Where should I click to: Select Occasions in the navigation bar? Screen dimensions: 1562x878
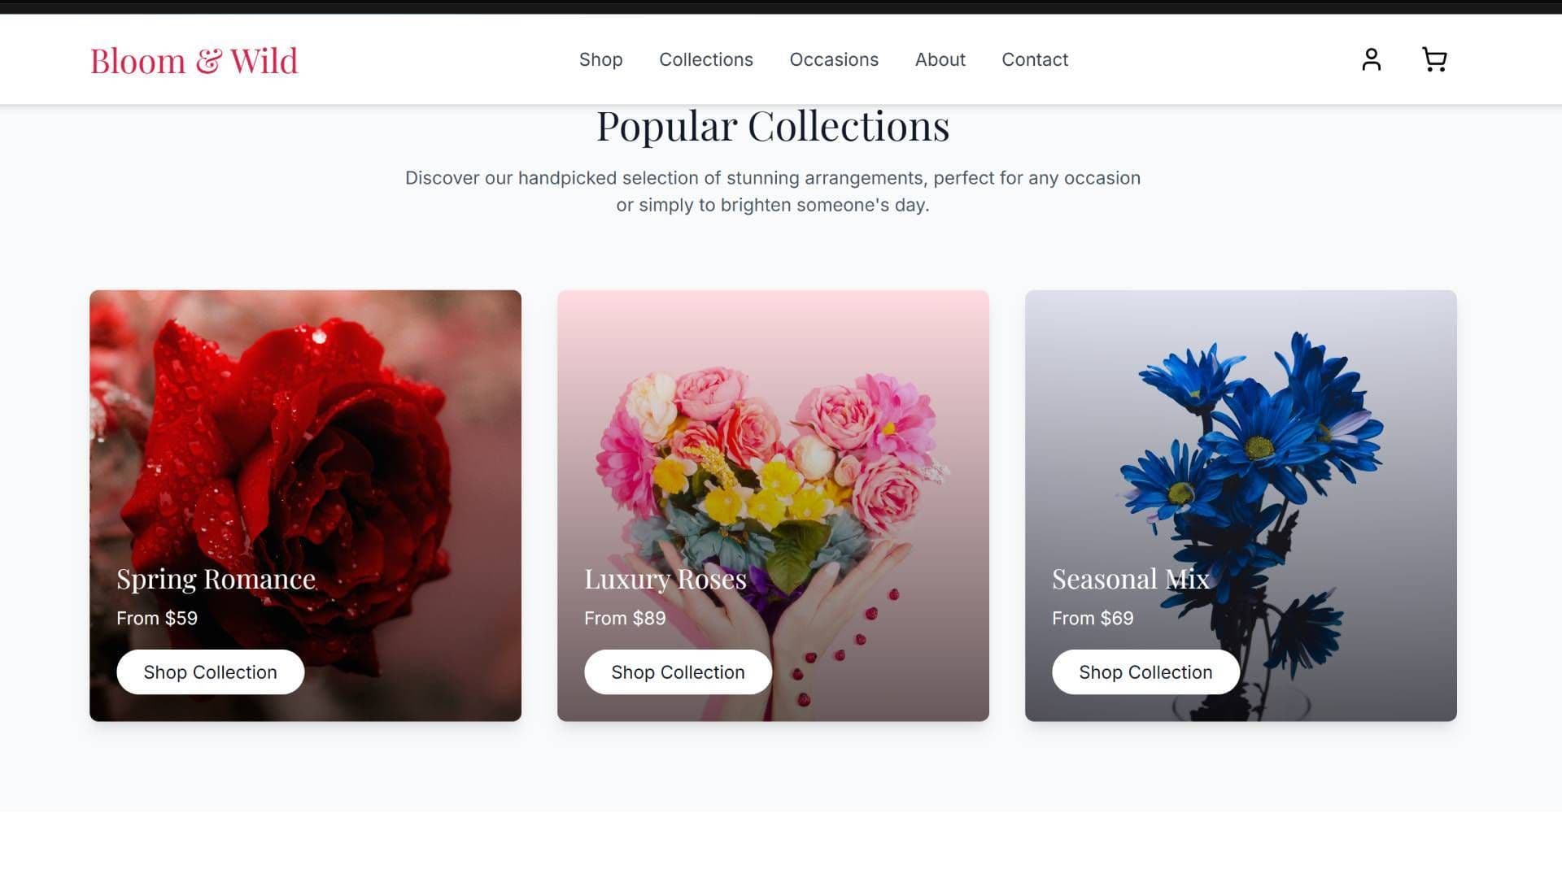pyautogui.click(x=833, y=59)
